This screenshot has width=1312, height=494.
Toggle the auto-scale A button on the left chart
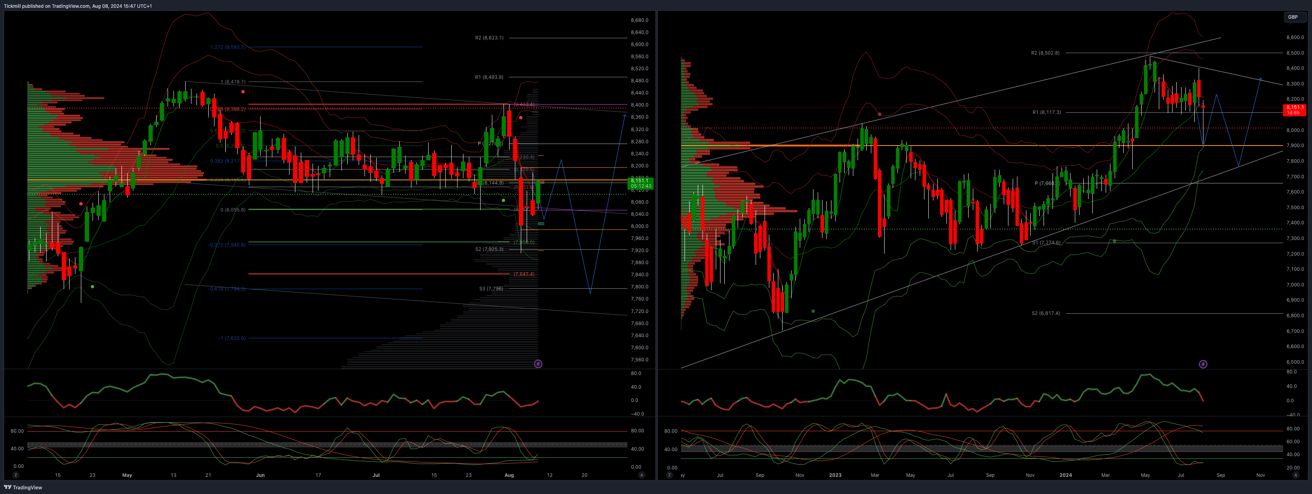click(x=642, y=474)
